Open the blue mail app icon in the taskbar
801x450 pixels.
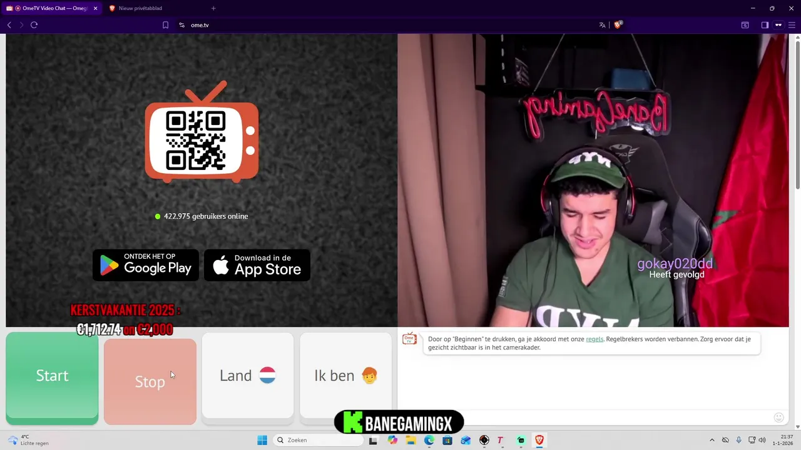coord(466,440)
